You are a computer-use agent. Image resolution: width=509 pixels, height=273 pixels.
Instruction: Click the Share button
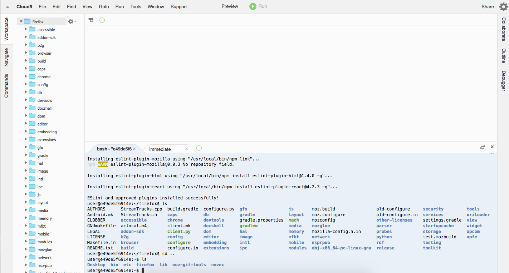pyautogui.click(x=488, y=6)
